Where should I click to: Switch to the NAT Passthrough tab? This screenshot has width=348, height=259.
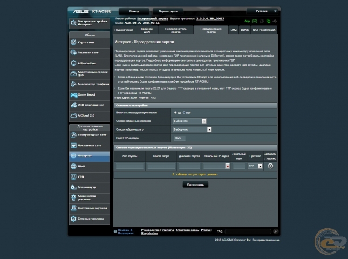coord(264,30)
